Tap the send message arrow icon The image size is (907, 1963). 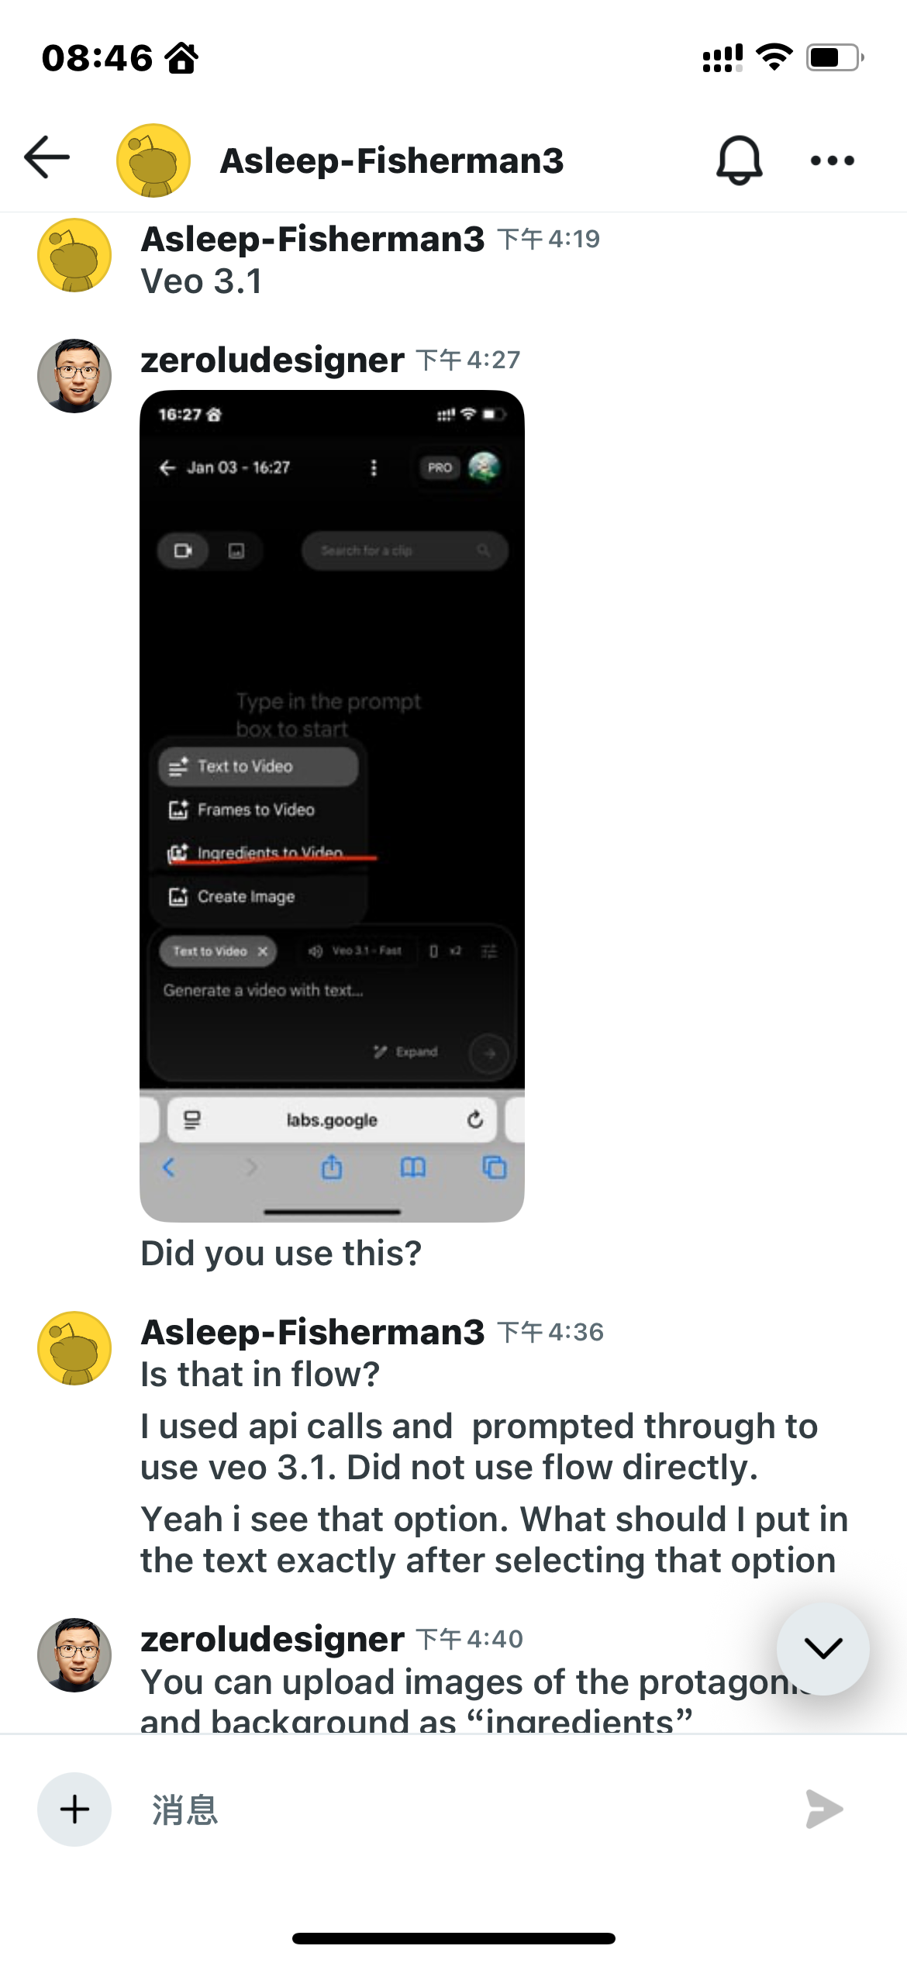[824, 1809]
